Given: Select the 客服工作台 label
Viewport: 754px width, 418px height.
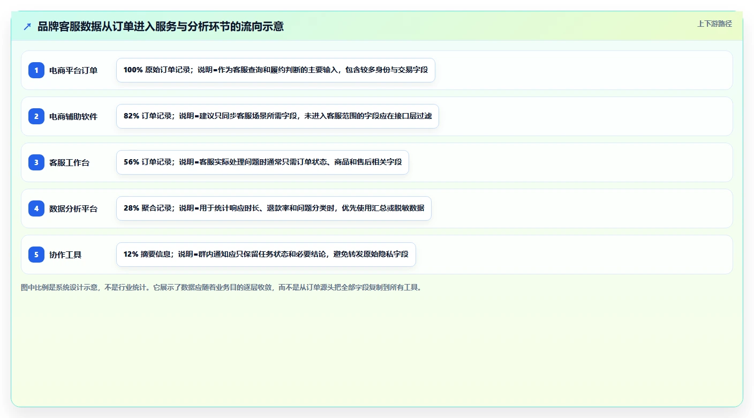Looking at the screenshot, I should pos(70,162).
